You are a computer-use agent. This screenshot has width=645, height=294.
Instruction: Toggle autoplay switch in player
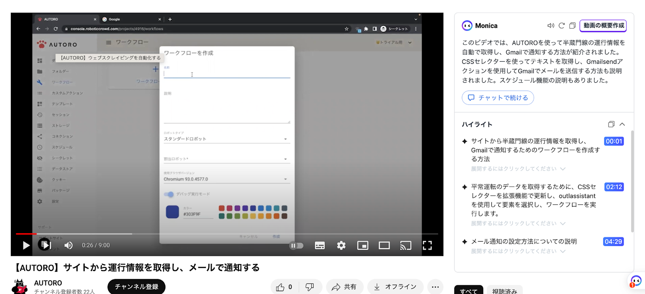coord(296,245)
